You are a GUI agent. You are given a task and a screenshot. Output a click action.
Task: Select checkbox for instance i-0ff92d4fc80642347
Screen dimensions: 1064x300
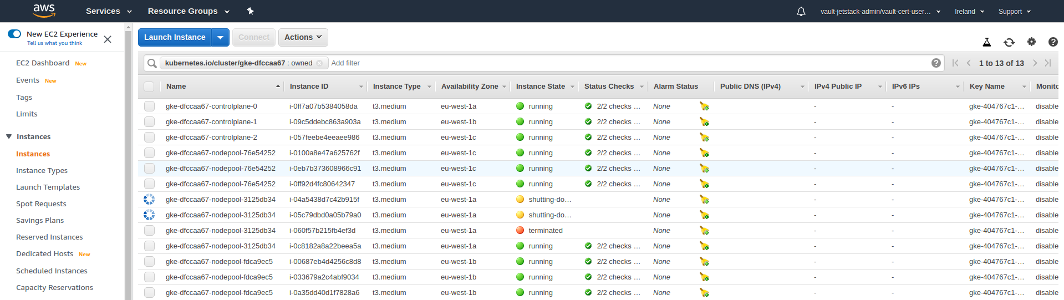pyautogui.click(x=149, y=184)
